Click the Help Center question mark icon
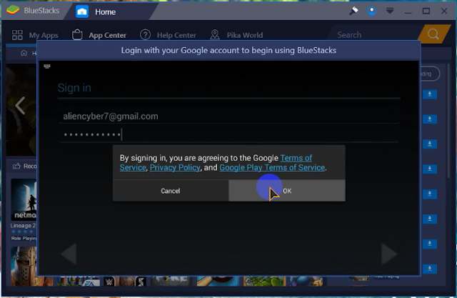 point(145,35)
